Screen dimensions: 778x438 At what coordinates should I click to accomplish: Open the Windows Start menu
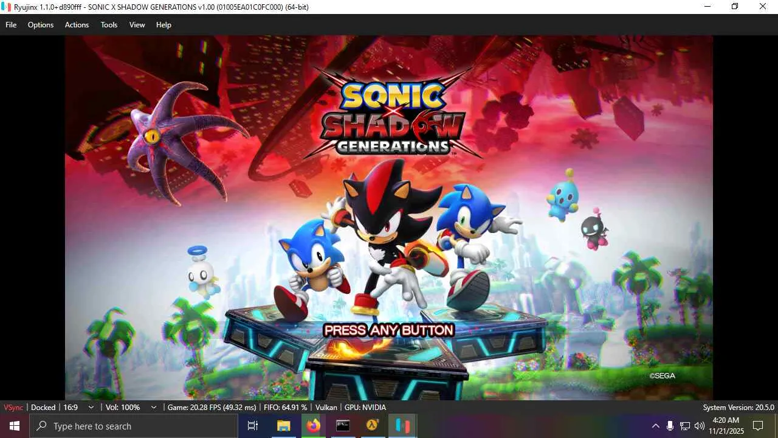pyautogui.click(x=15, y=426)
